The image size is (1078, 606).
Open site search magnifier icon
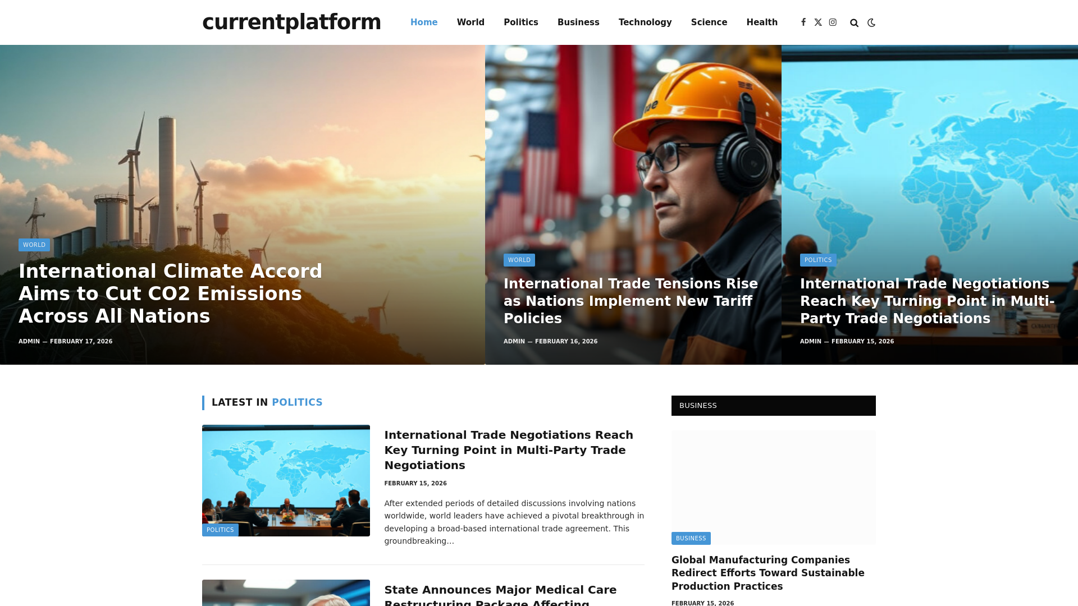pos(854,23)
